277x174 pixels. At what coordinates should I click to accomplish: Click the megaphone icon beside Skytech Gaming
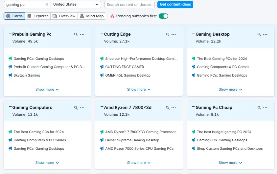10,75
